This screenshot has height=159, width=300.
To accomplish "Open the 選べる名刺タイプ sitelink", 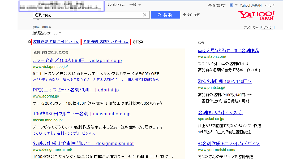I will (76, 79).
